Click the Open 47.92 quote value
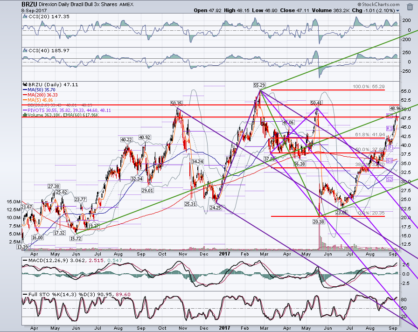The image size is (418, 332). click(x=208, y=10)
